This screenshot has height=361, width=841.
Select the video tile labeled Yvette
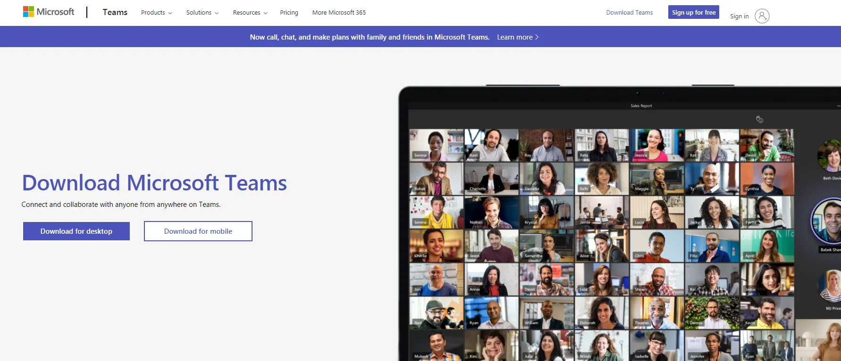[767, 212]
